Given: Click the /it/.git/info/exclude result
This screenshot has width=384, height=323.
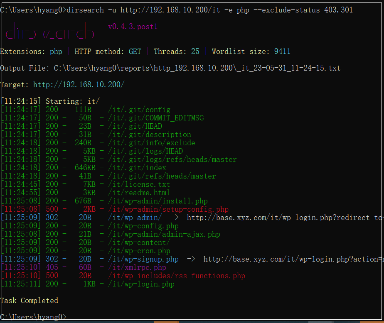Looking at the screenshot, I should 152,143.
